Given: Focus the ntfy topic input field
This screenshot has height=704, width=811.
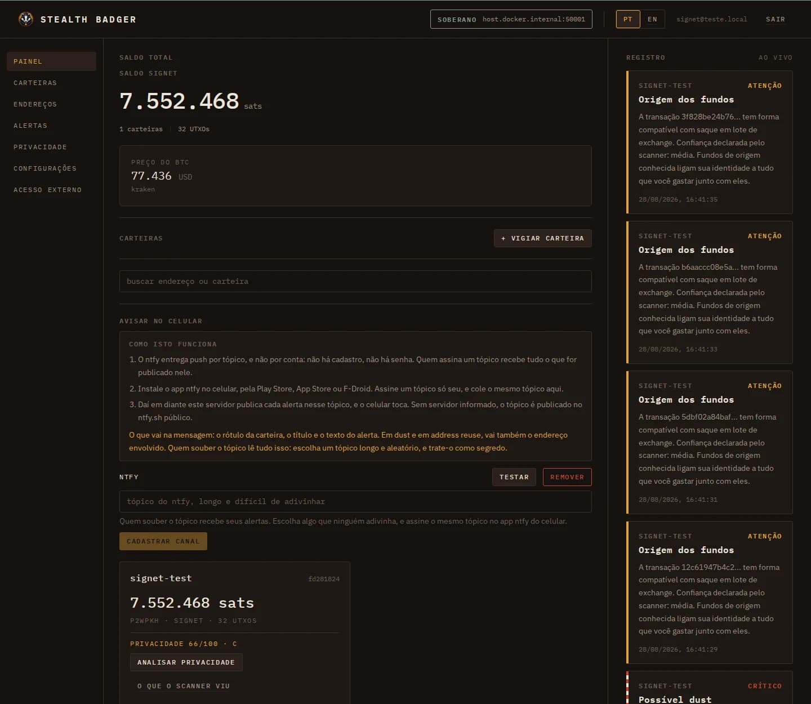Looking at the screenshot, I should pyautogui.click(x=355, y=501).
